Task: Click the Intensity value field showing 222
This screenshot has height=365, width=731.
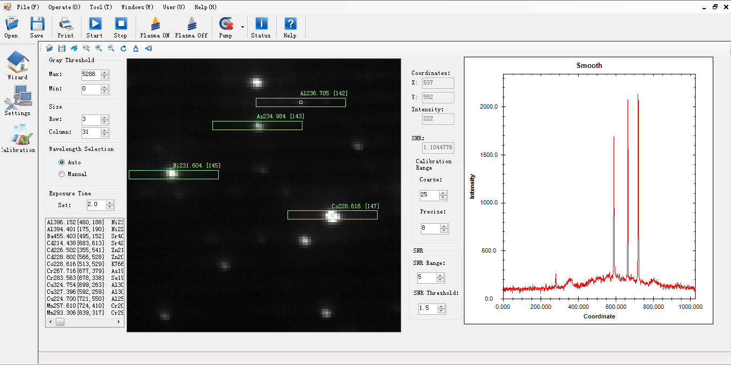Action: click(438, 119)
